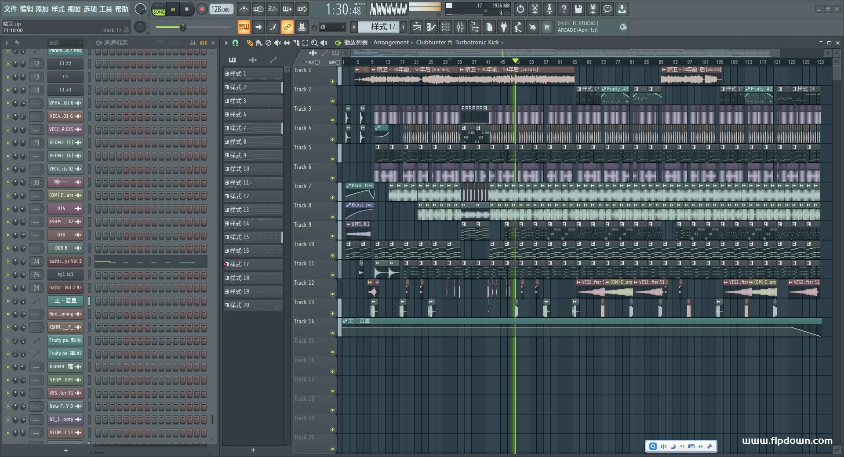
Task: Mute the VEC4..01 G channel
Action: pos(7,116)
